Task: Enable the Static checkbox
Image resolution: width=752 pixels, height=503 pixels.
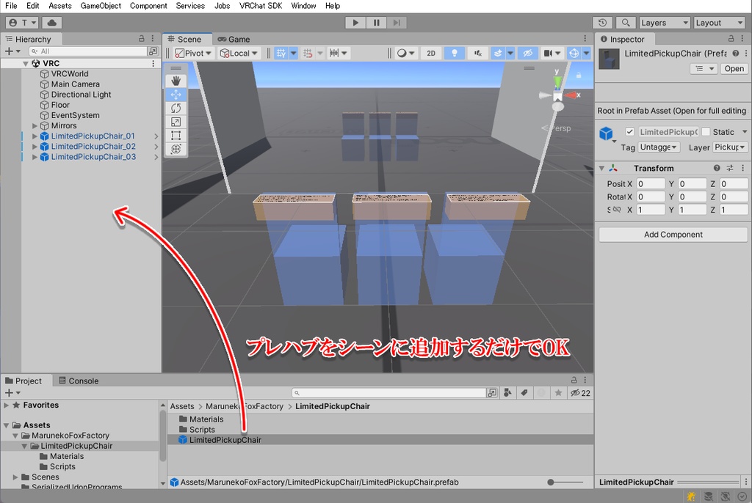Action: coord(706,132)
